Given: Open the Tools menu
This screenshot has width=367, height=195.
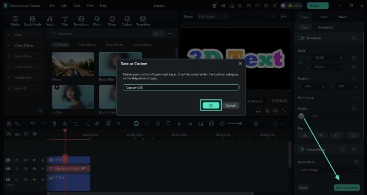Looking at the screenshot, I should [77, 5].
